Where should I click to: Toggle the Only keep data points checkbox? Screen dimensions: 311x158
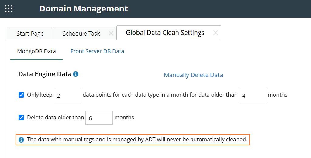21,95
